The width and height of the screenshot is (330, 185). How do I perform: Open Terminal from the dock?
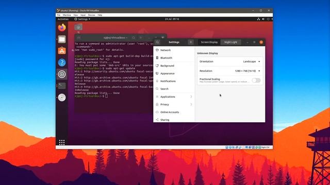pyautogui.click(x=62, y=86)
